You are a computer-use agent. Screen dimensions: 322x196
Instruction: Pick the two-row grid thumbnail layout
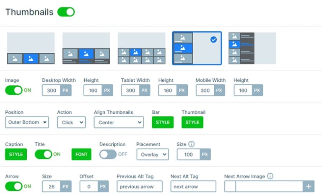click(x=141, y=48)
